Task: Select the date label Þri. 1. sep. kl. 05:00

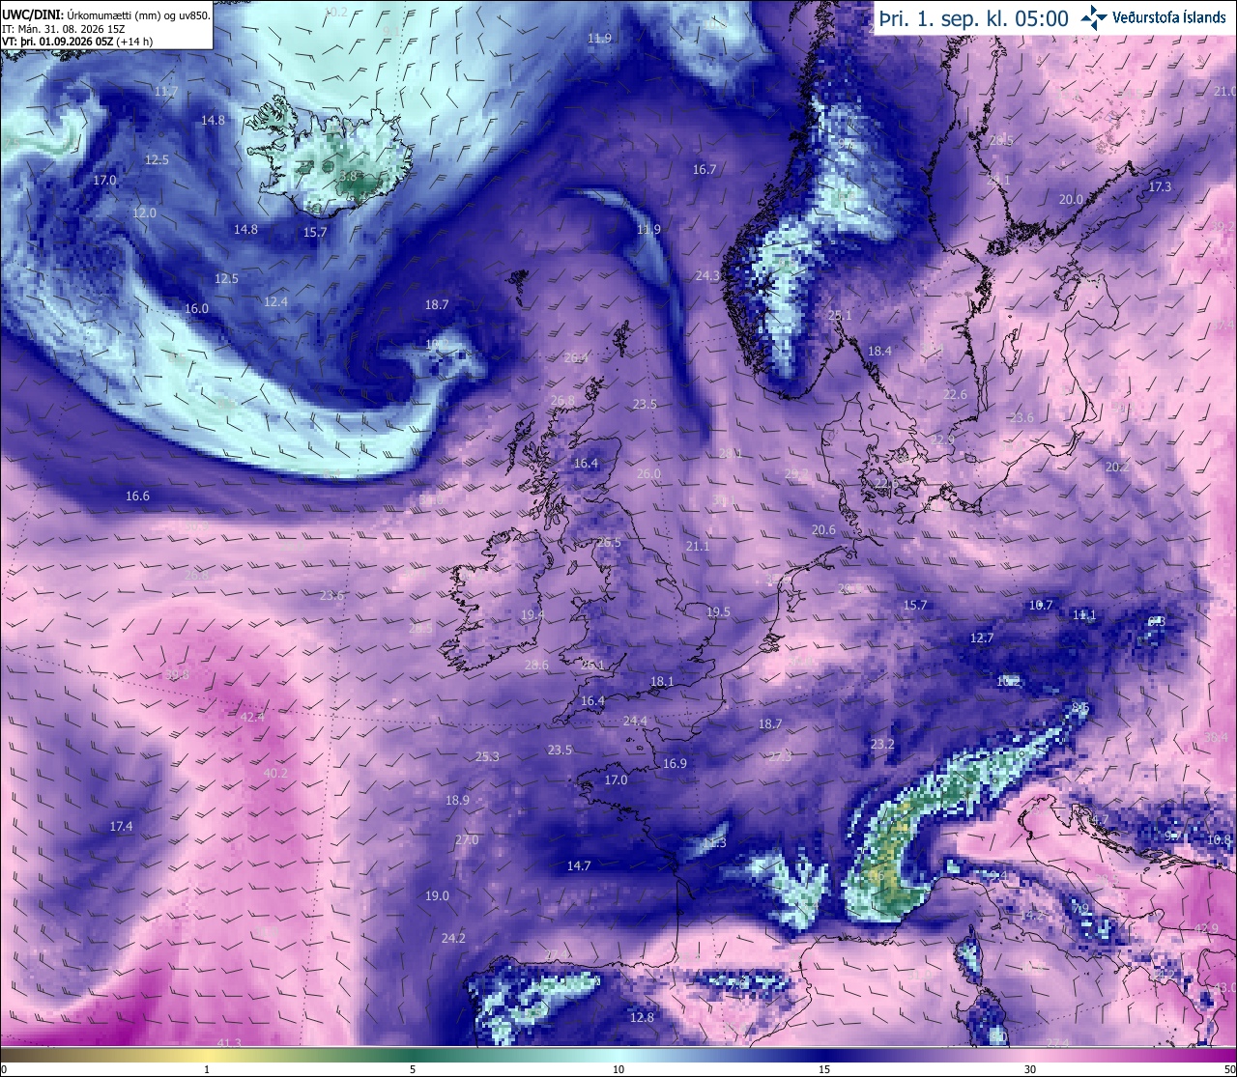Action: (x=973, y=18)
